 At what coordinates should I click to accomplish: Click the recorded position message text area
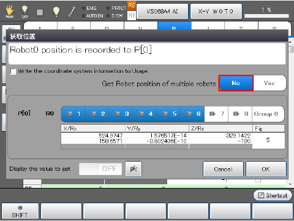[147, 54]
